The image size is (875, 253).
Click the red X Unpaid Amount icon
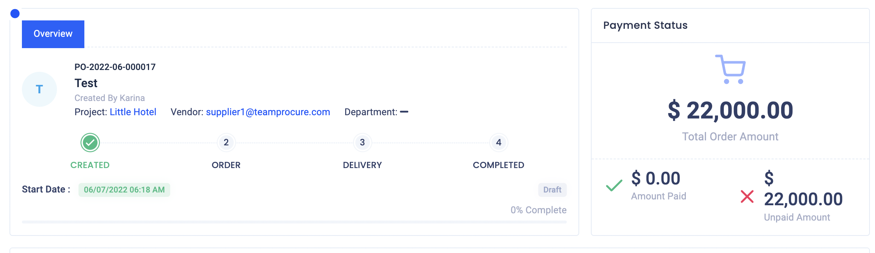pos(747,196)
